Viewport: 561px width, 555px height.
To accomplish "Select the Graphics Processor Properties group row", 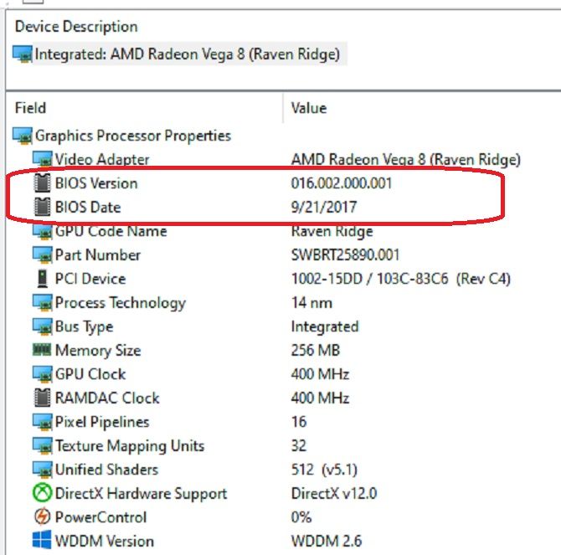I will click(x=132, y=136).
